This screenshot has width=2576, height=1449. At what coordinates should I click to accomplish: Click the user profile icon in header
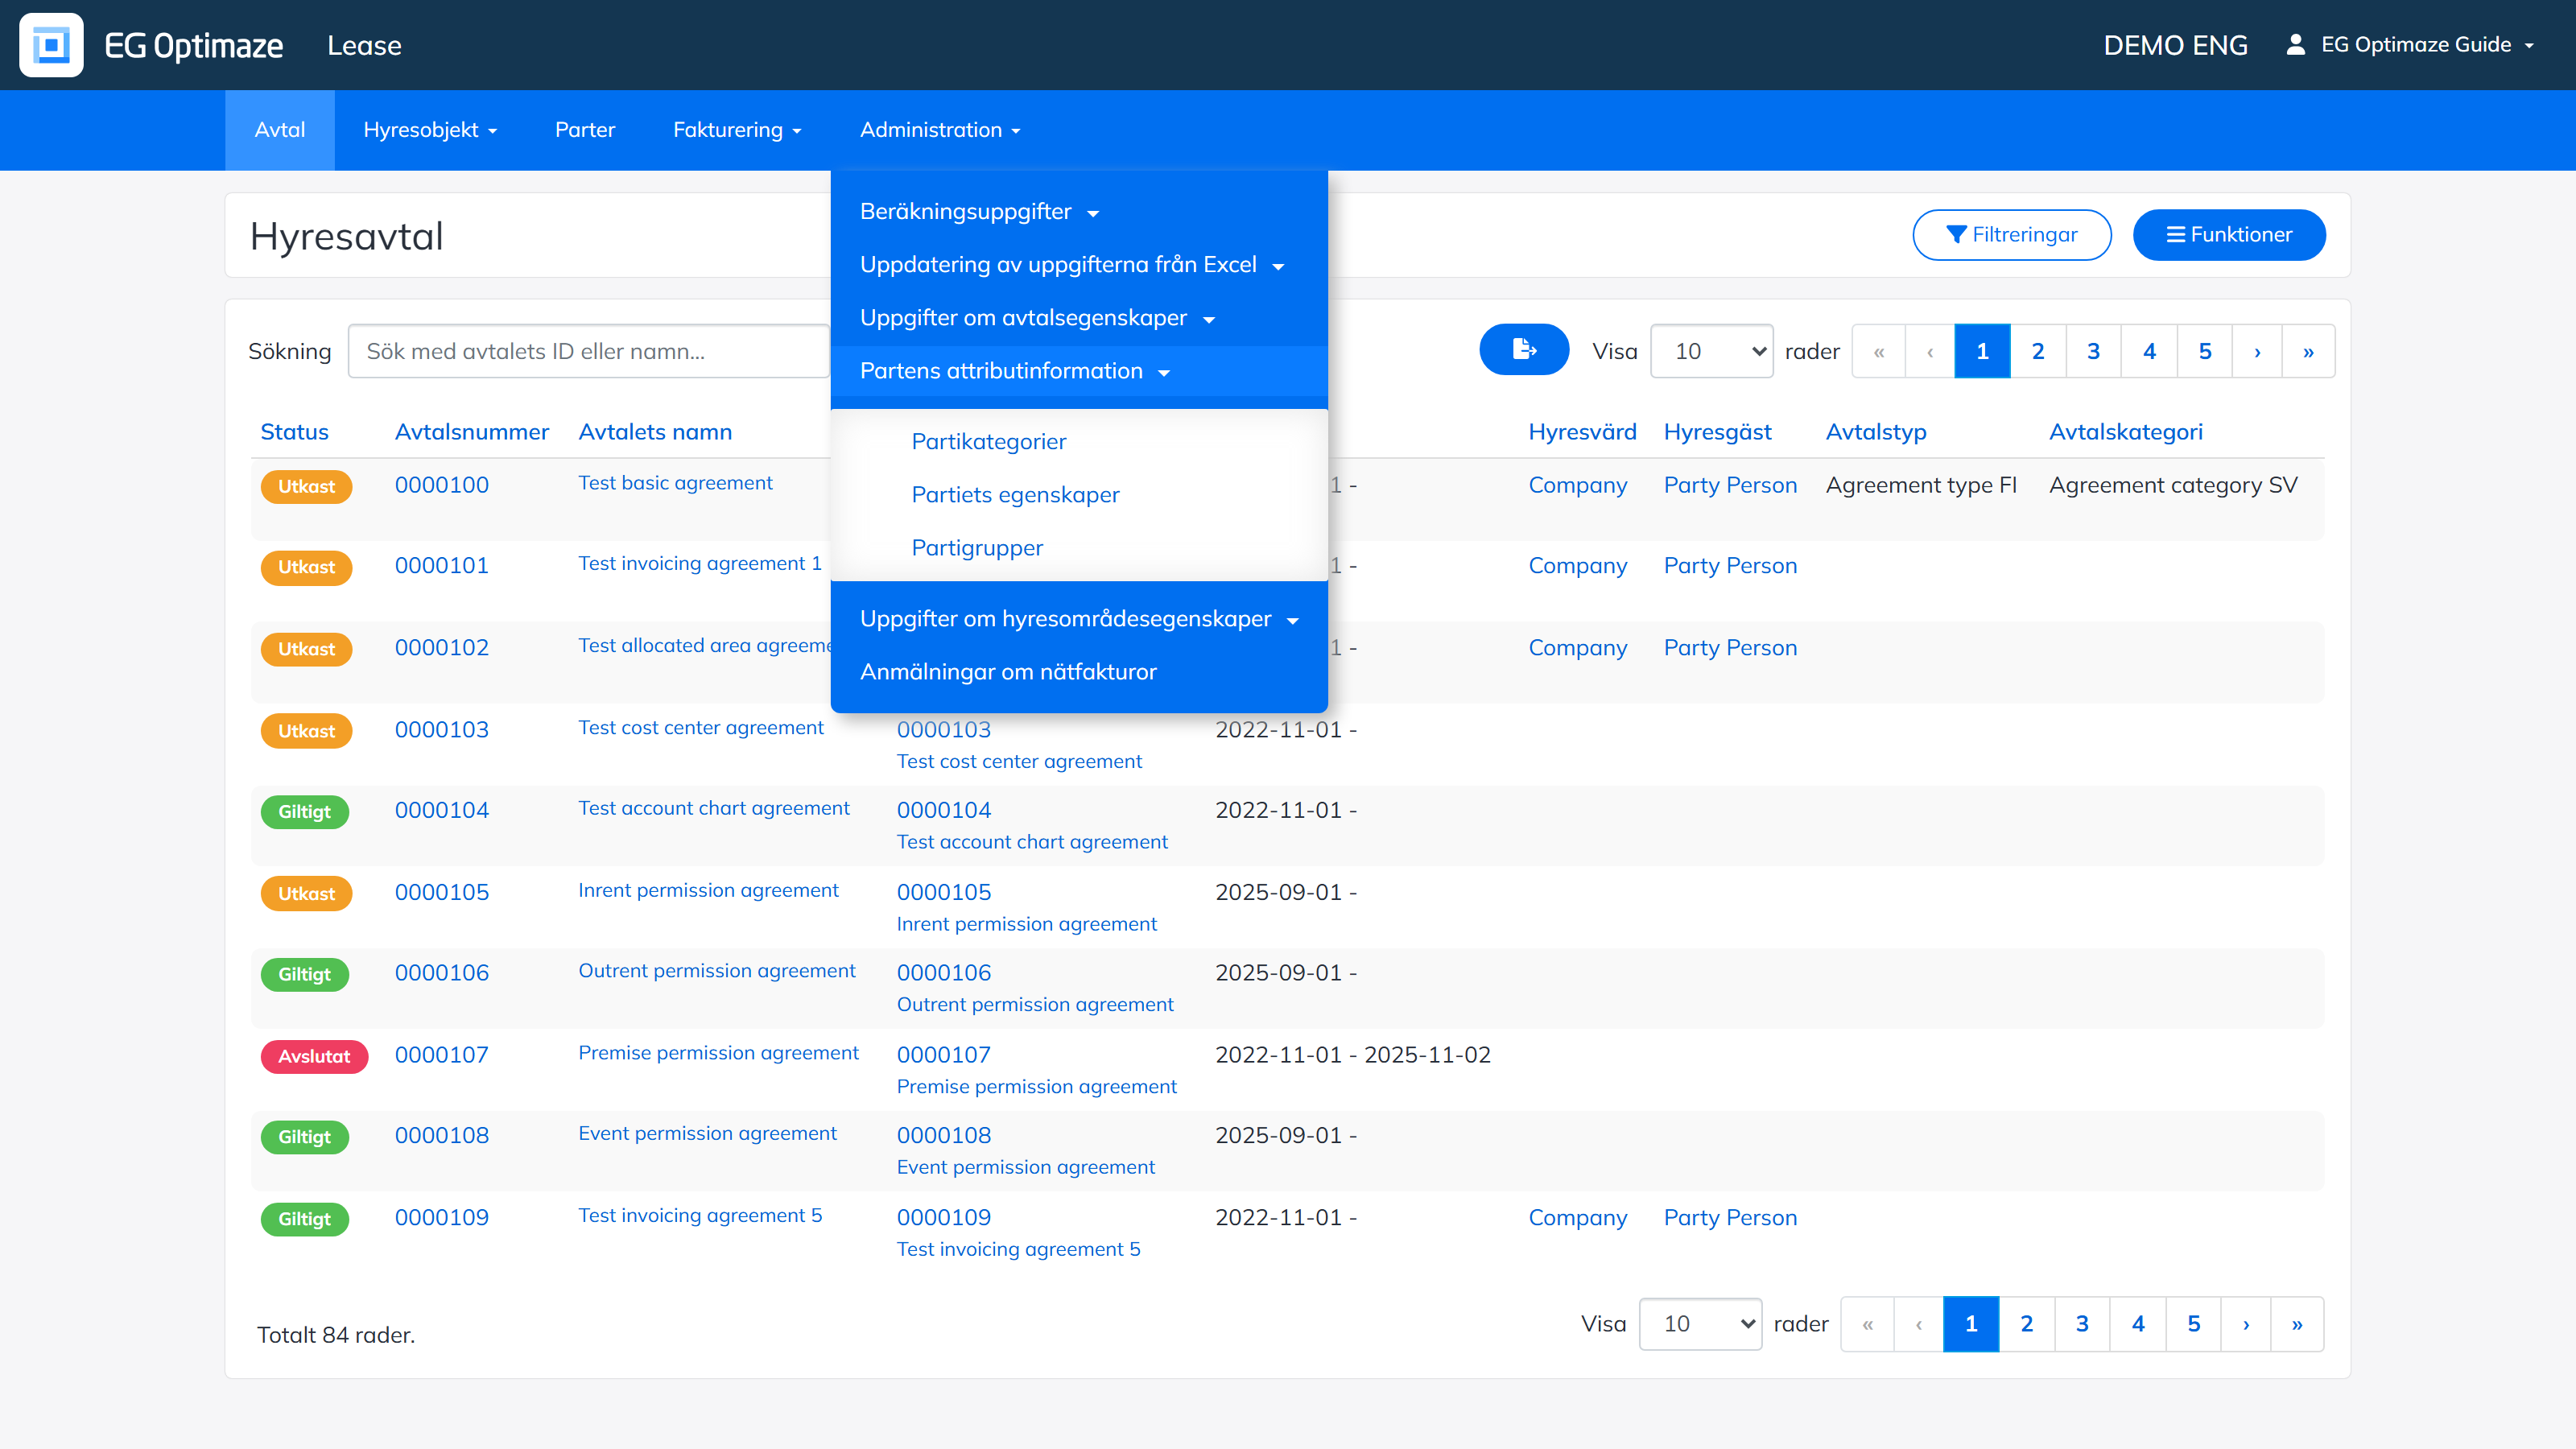click(2296, 45)
